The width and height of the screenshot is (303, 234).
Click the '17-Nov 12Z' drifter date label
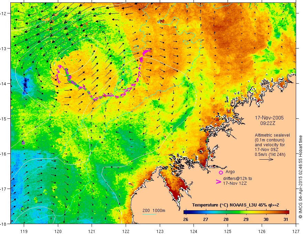coord(235,183)
